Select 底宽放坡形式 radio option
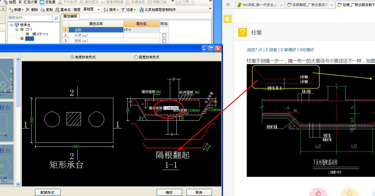The height and width of the screenshot is (196, 375). pos(147,57)
